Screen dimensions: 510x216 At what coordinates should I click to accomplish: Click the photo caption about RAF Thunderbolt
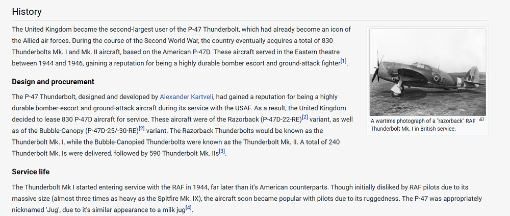click(423, 125)
